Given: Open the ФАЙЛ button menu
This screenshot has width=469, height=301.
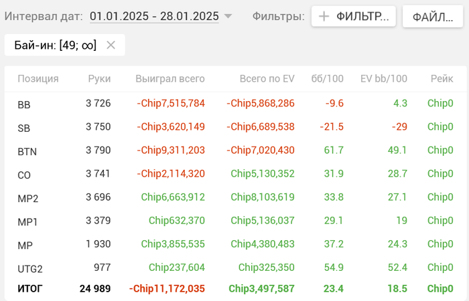Looking at the screenshot, I should pyautogui.click(x=433, y=16).
